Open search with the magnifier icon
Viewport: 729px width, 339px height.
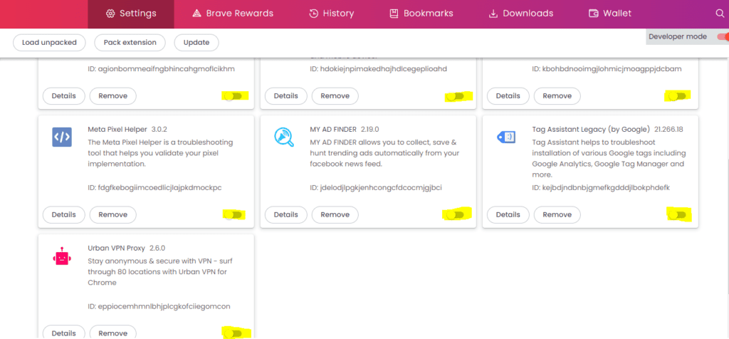click(720, 14)
